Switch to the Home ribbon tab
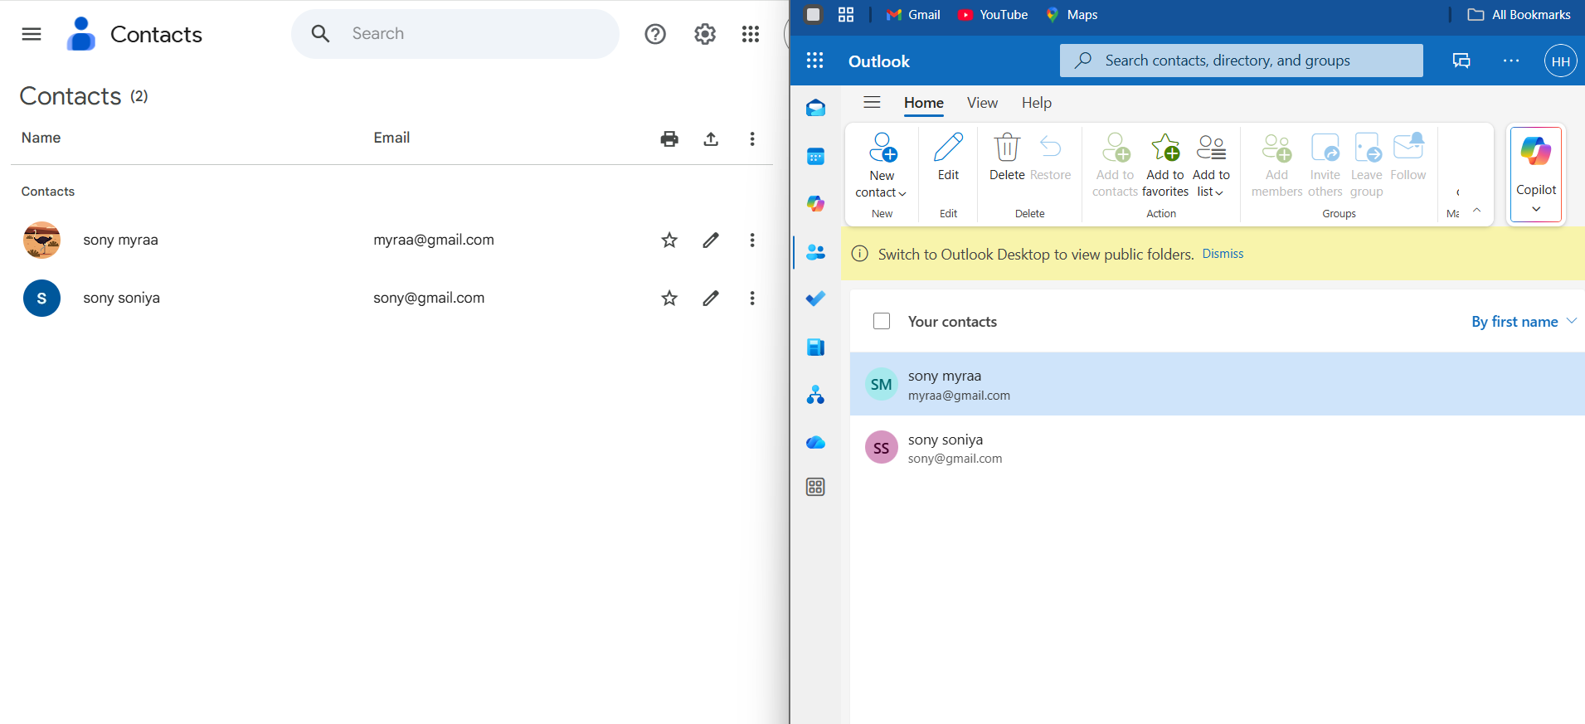This screenshot has width=1585, height=724. pyautogui.click(x=924, y=103)
